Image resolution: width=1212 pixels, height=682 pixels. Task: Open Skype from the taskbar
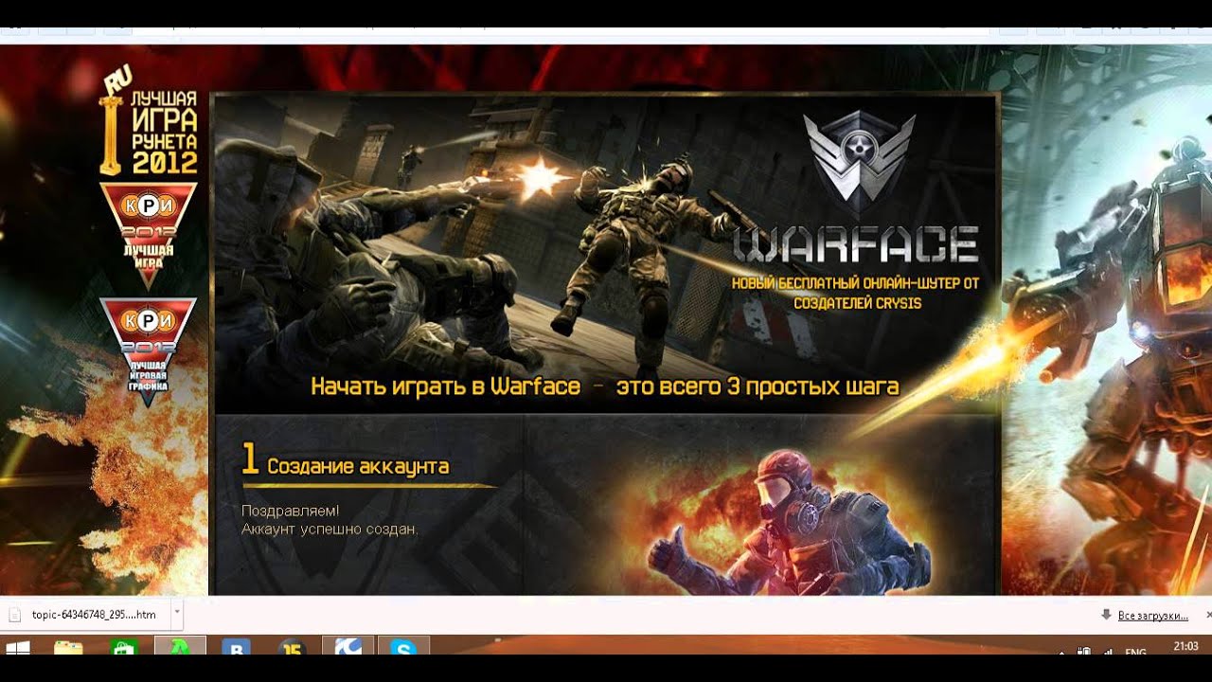pyautogui.click(x=404, y=647)
